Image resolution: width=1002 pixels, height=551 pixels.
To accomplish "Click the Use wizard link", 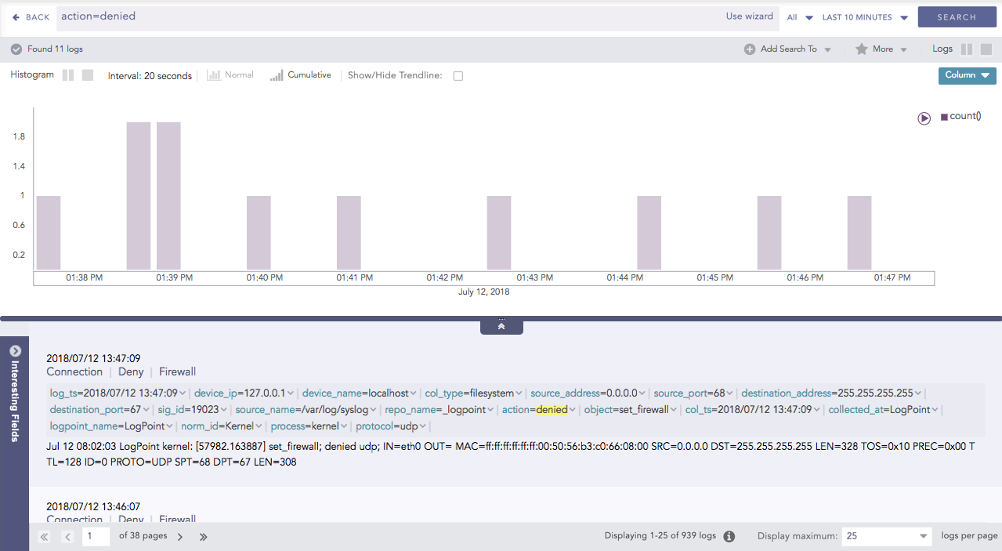I will (x=749, y=16).
